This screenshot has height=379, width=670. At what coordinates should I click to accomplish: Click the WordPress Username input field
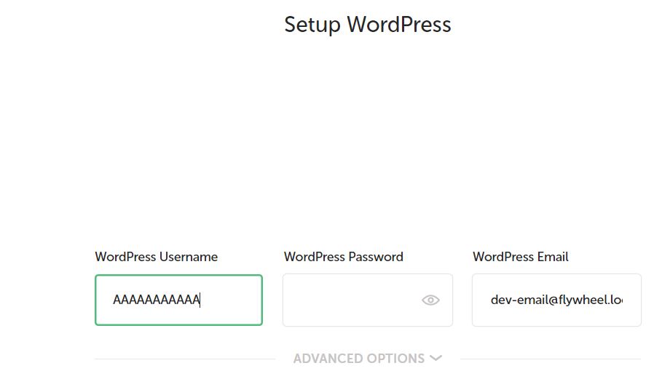point(178,300)
